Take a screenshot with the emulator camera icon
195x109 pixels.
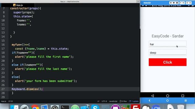177,3
